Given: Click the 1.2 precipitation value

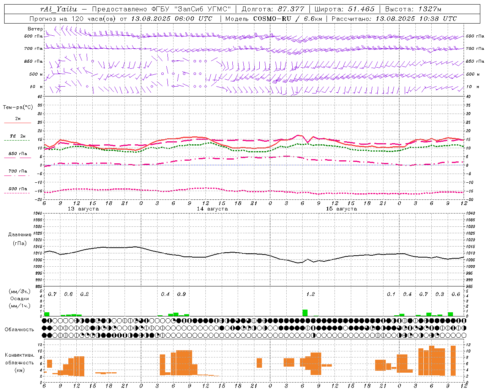Looking at the screenshot, I should (310, 294).
